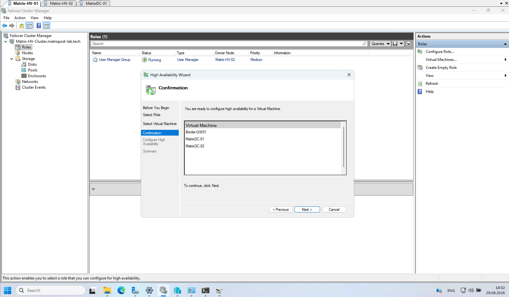Click the Select Virtual Machine wizard step
509x297 pixels.
[160, 124]
